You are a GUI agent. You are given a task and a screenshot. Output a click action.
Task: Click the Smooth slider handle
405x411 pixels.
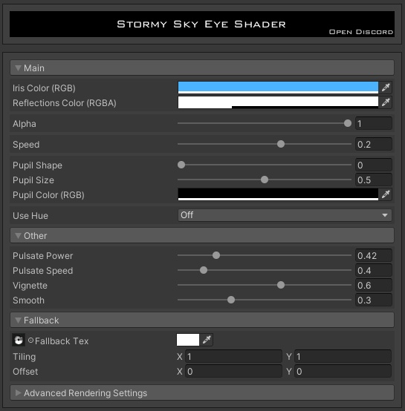[231, 300]
